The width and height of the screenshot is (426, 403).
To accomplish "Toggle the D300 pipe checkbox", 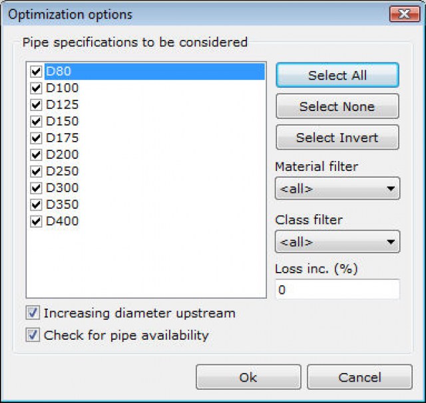I will 36,188.
